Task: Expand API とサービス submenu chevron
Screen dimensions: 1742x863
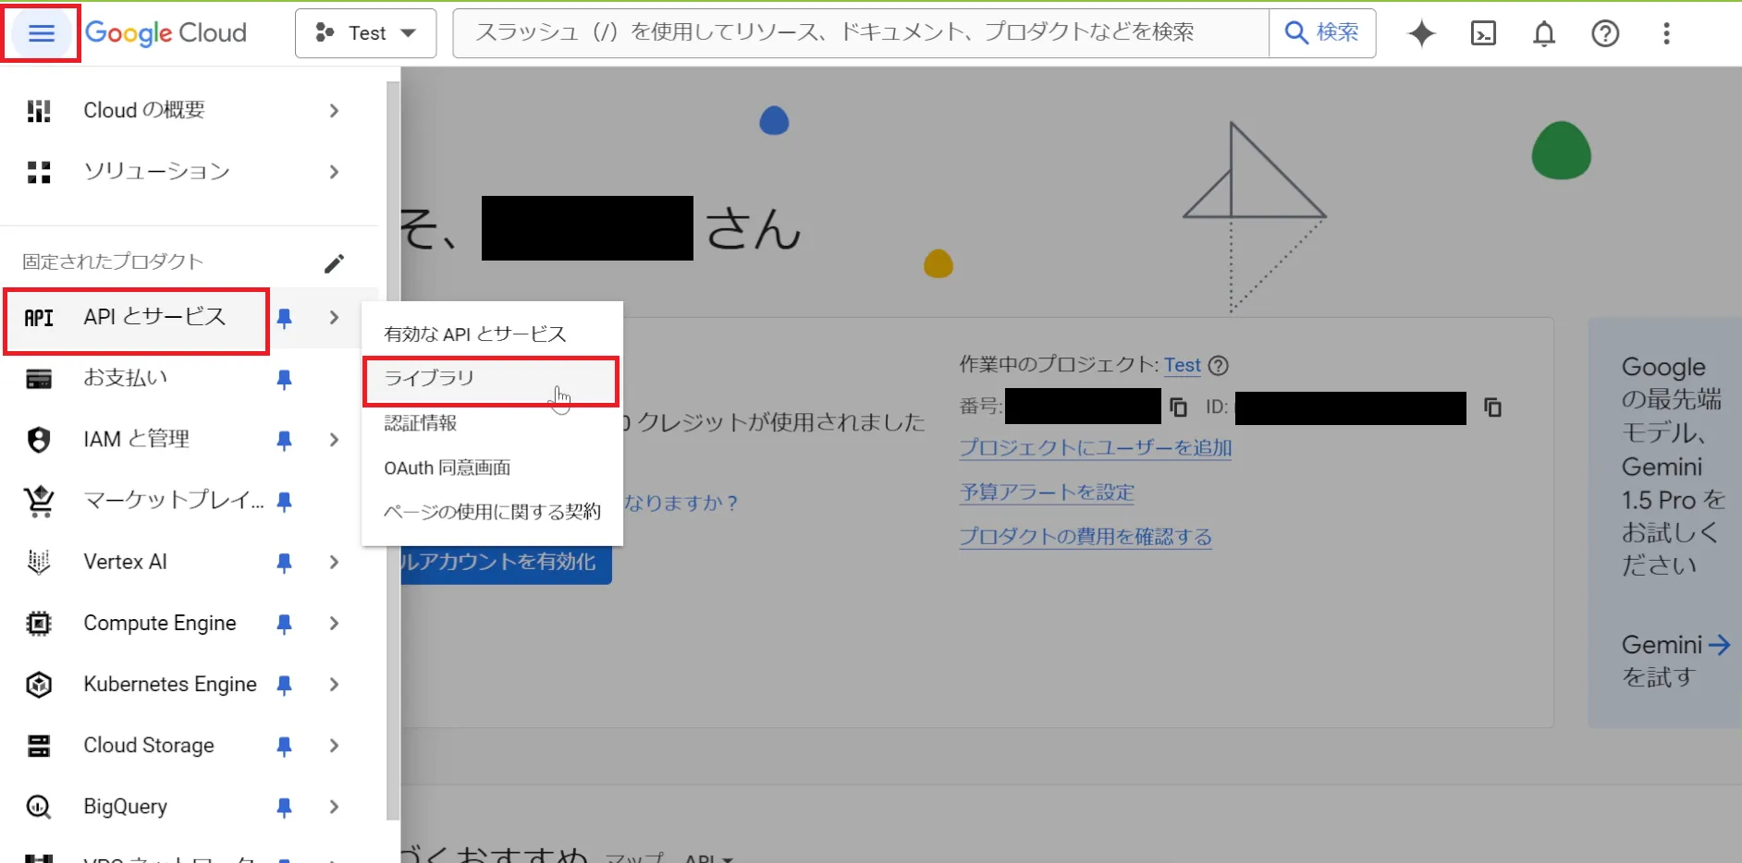Action: click(x=334, y=318)
